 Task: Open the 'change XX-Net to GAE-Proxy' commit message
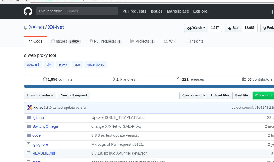(116, 126)
